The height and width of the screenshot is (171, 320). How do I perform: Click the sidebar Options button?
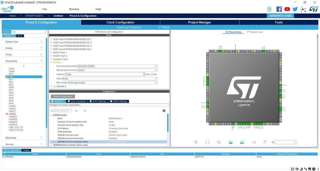click(6, 32)
